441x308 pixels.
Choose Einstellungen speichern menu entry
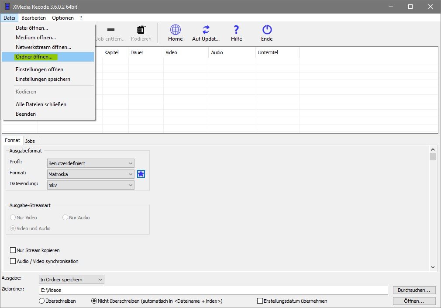tap(48, 79)
